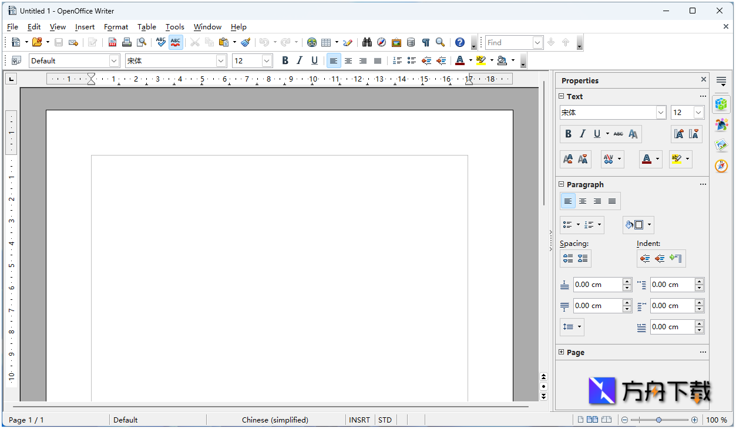Toggle AutoSpellcheck toolbar button

[176, 42]
